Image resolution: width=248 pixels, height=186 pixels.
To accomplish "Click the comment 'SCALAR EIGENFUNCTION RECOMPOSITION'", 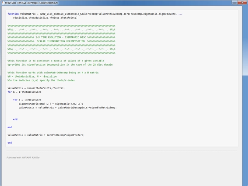I will (61, 41).
